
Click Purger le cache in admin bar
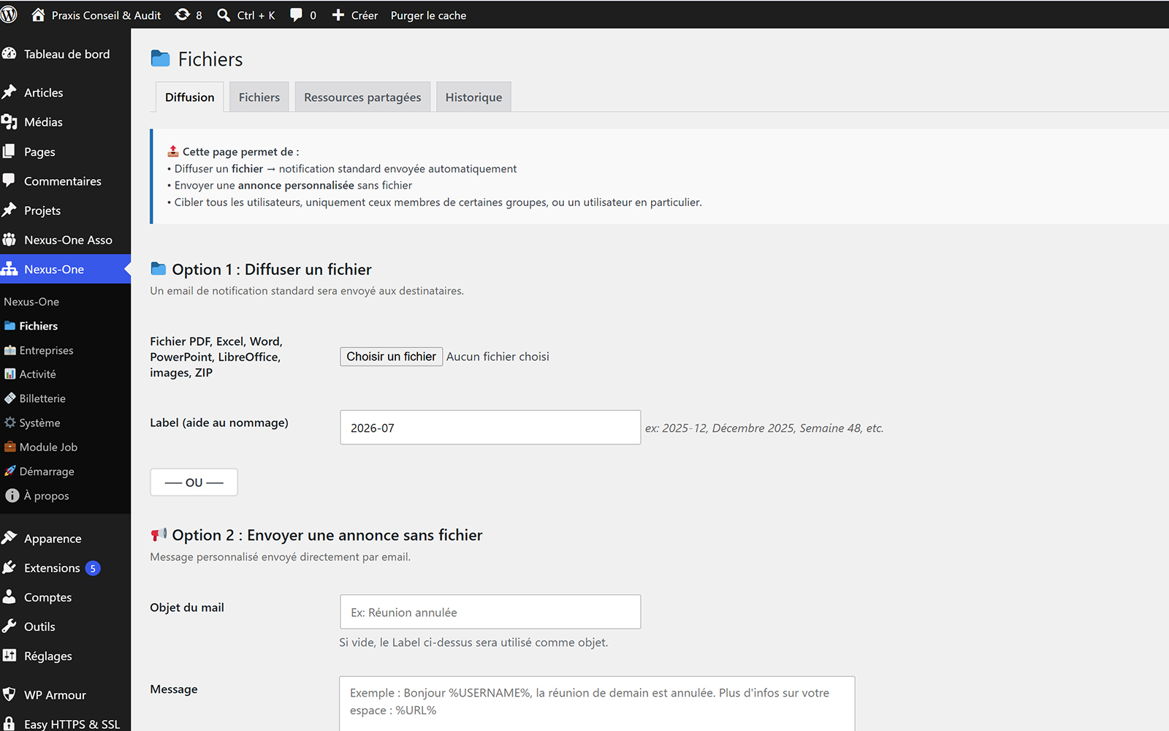428,15
